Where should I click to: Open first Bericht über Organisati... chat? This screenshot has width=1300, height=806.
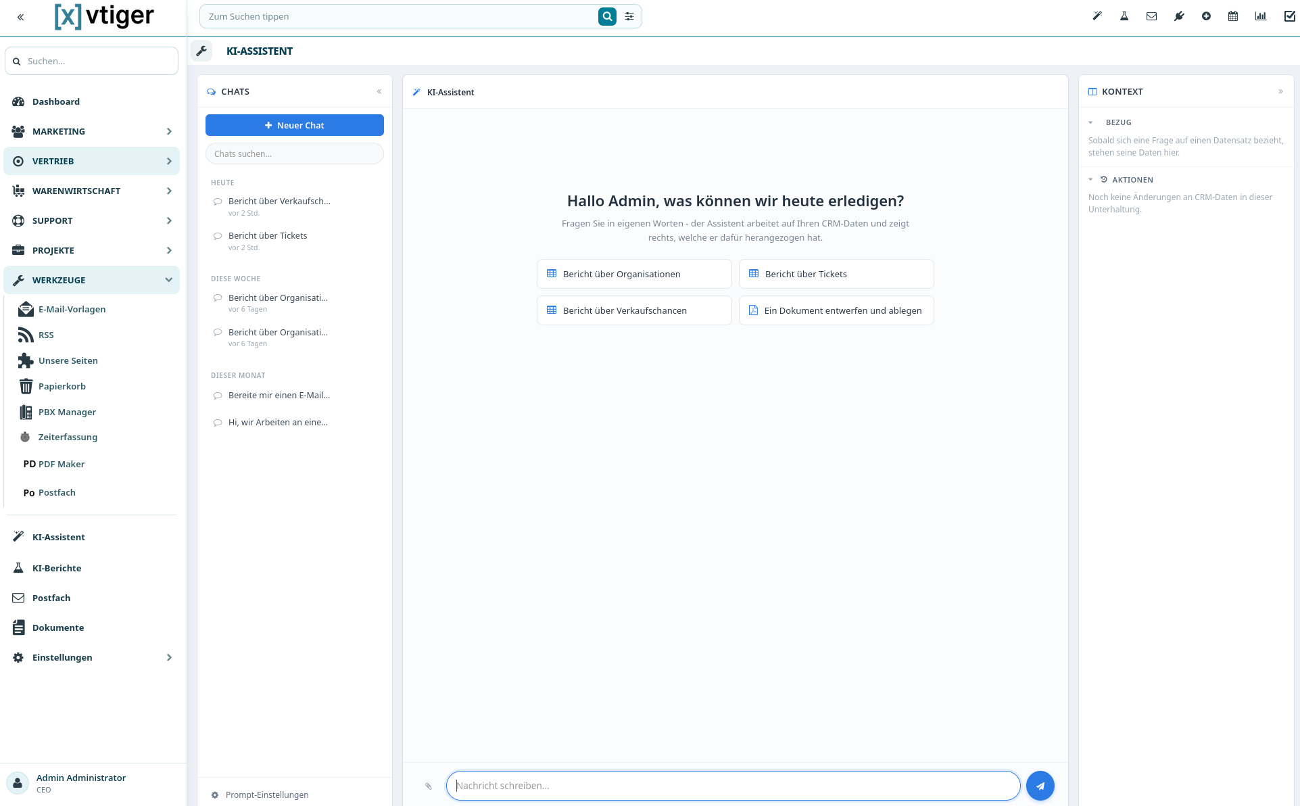295,303
